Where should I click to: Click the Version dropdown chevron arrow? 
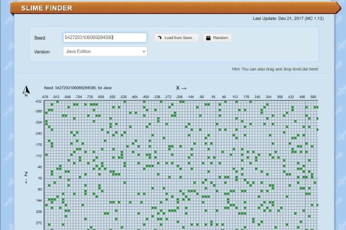(144, 52)
